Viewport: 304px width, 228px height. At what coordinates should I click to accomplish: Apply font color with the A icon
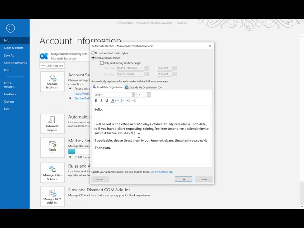click(112, 100)
